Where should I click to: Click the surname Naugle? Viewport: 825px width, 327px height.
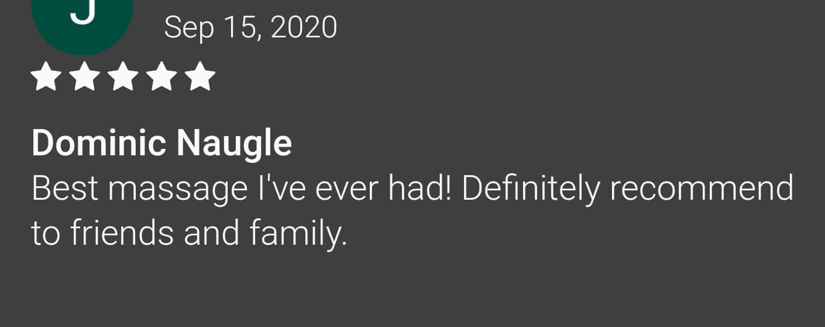point(234,143)
